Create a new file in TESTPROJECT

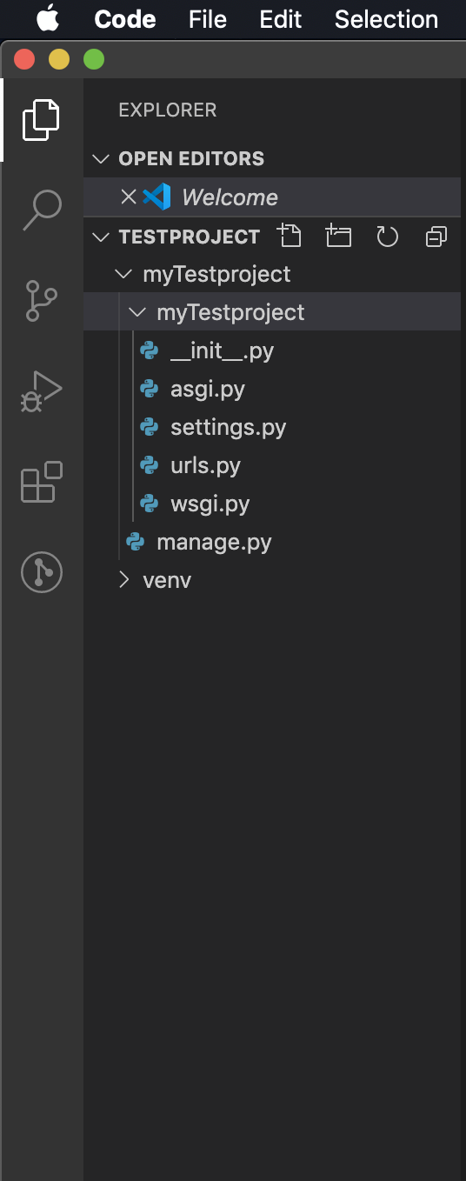tap(290, 236)
